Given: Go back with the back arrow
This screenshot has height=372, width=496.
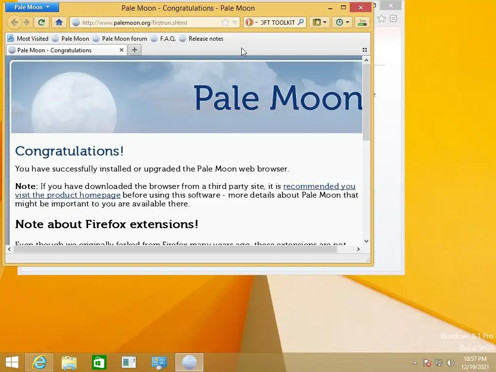Looking at the screenshot, I should [x=14, y=22].
